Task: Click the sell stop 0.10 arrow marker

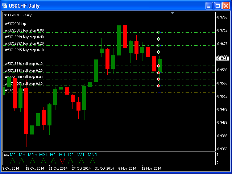Action: [x=158, y=66]
